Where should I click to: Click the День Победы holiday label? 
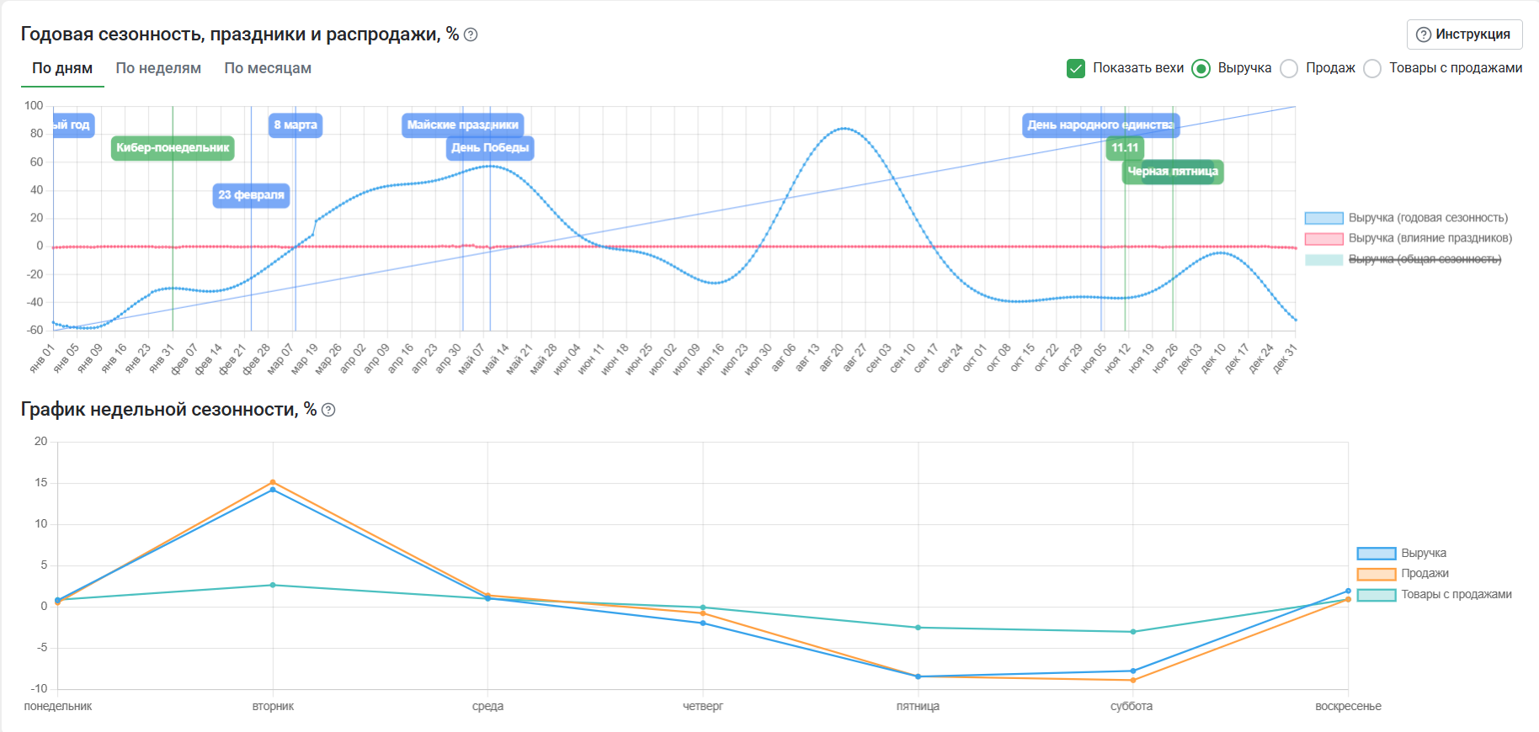pos(490,148)
